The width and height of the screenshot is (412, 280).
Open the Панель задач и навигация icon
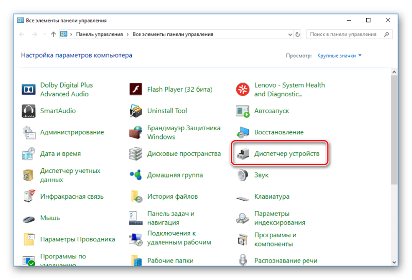135,218
